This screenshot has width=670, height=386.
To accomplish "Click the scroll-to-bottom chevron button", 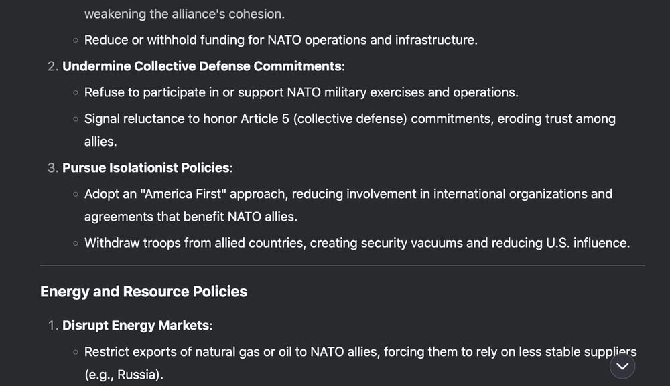I will point(622,366).
